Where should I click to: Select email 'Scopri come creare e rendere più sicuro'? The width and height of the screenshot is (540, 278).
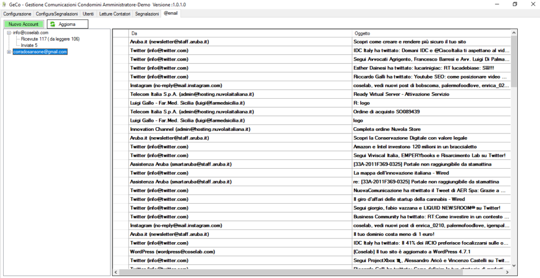click(431, 42)
